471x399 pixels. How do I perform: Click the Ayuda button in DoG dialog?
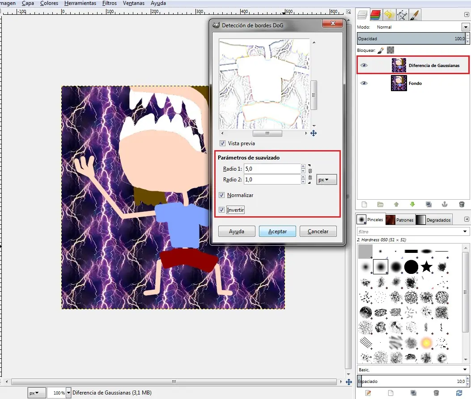tap(237, 231)
